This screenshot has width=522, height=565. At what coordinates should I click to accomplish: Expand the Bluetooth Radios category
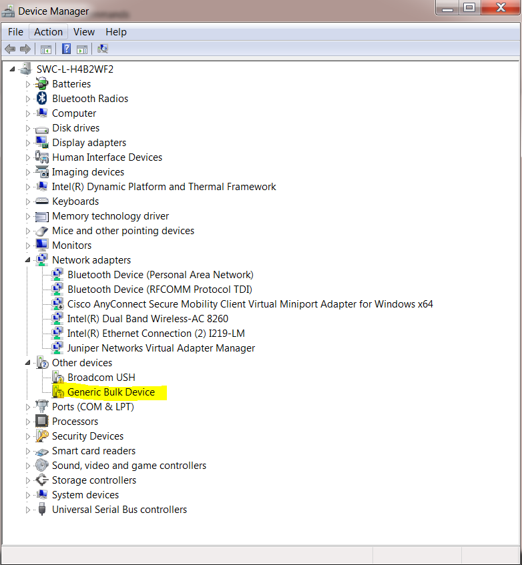tap(28, 99)
